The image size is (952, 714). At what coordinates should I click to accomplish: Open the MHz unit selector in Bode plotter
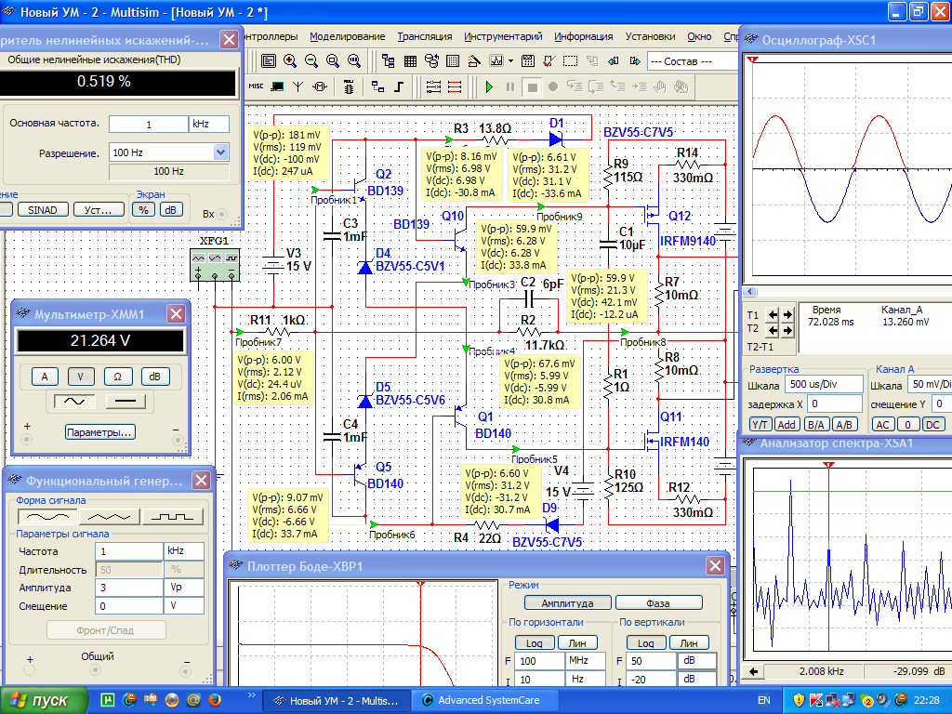pyautogui.click(x=586, y=661)
